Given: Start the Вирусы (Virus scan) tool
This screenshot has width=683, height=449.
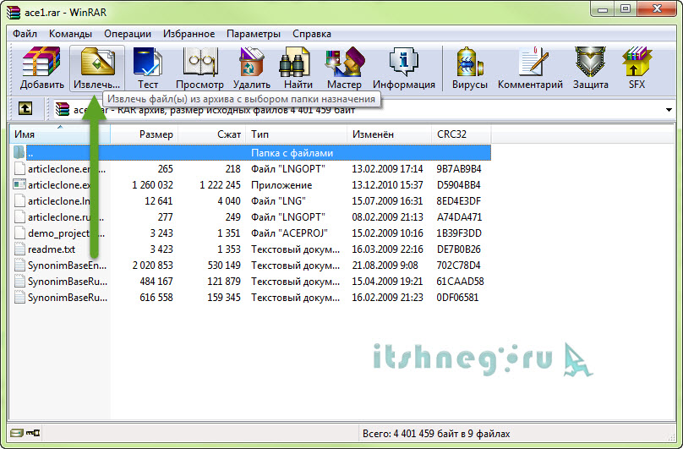Looking at the screenshot, I should coord(470,68).
